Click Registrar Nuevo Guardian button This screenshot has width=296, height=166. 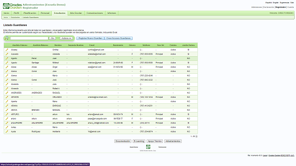click(x=90, y=38)
